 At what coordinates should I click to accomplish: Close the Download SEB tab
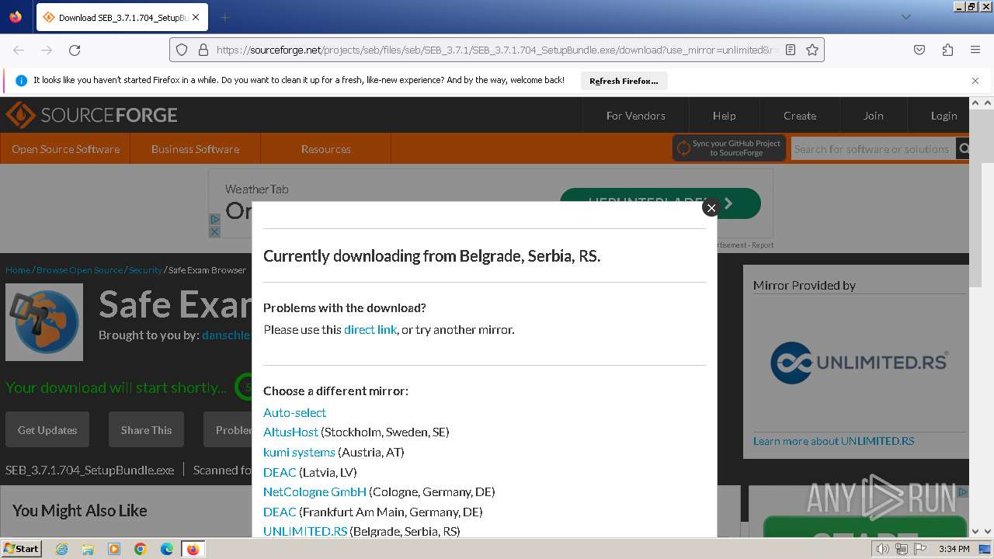[x=196, y=17]
